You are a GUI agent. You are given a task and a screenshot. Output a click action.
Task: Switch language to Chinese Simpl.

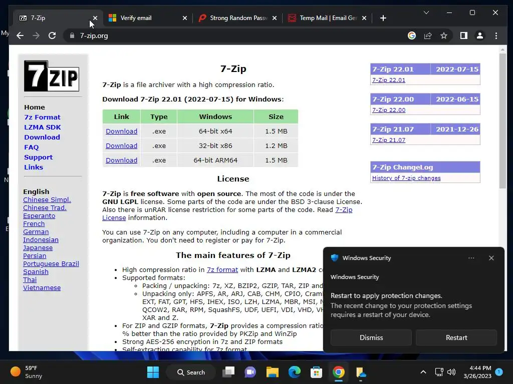pyautogui.click(x=47, y=200)
